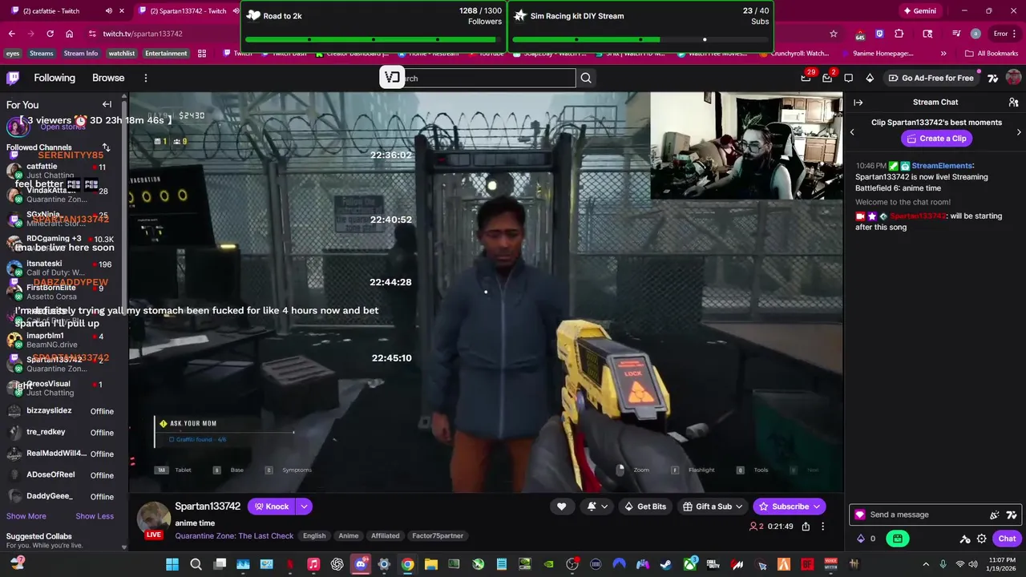Expand the Gift a Sub dropdown
The width and height of the screenshot is (1026, 577).
(x=739, y=506)
